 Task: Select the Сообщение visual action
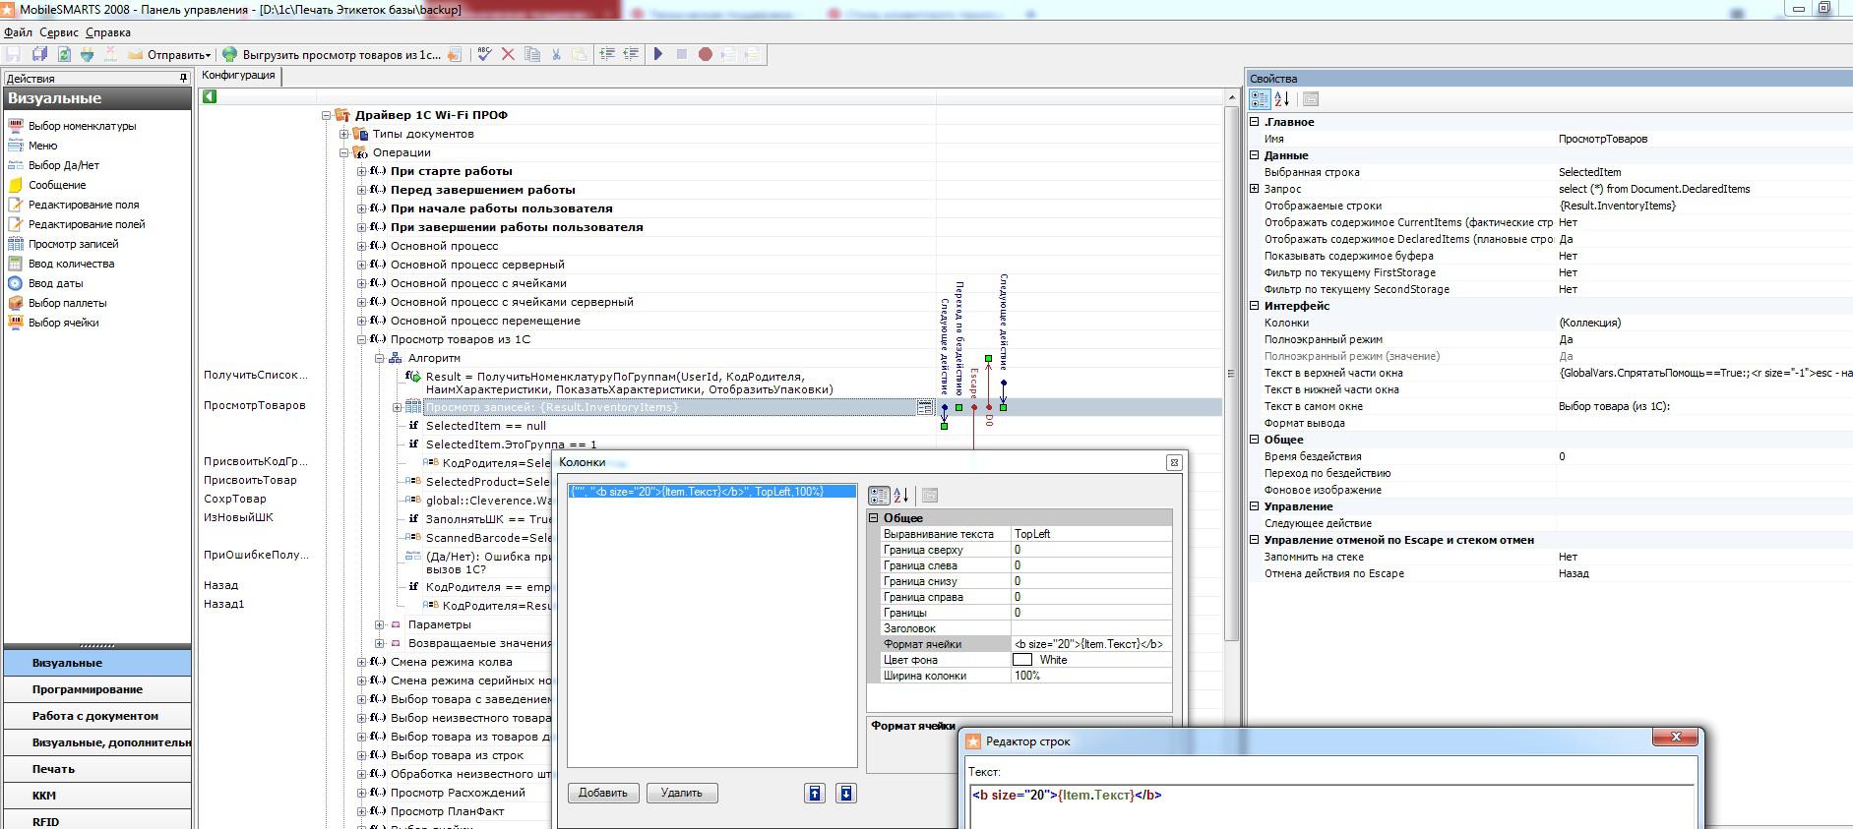(x=57, y=185)
